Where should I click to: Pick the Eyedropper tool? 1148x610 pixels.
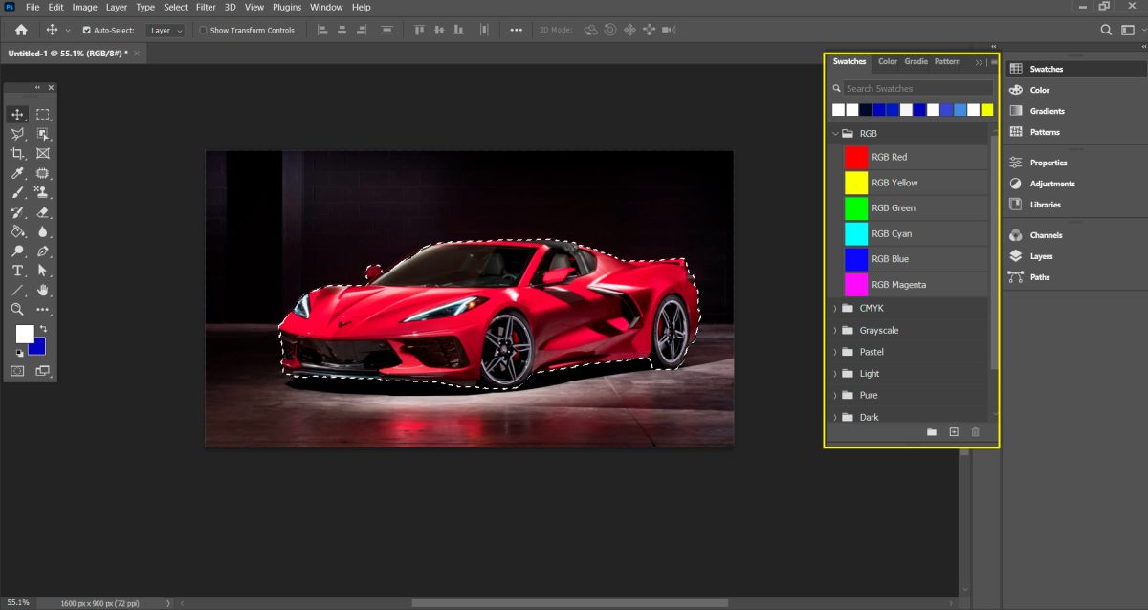(17, 173)
